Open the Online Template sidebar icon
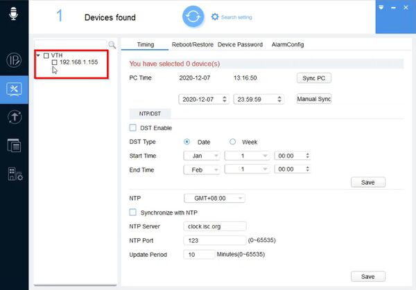 (x=14, y=145)
